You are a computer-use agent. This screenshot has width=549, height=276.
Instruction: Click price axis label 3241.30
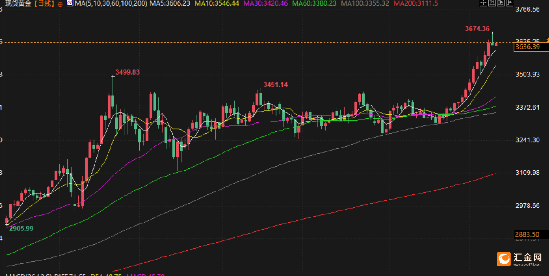click(527, 140)
